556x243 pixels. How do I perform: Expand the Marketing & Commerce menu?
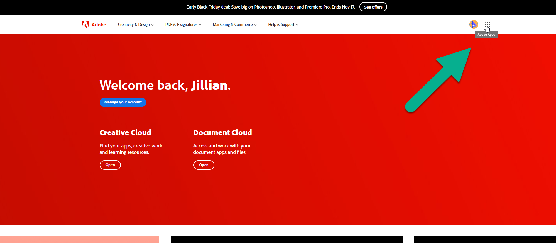235,24
